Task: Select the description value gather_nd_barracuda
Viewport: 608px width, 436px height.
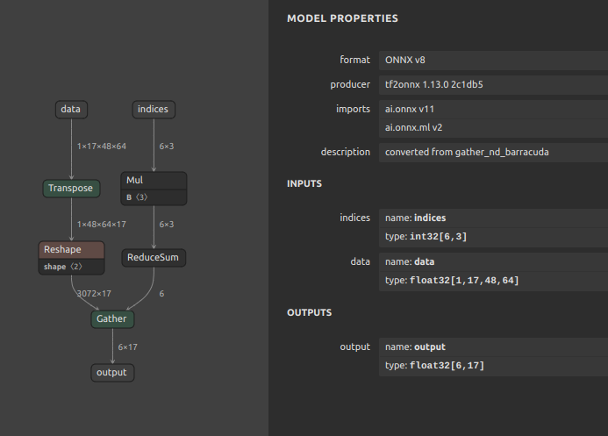Action: (x=493, y=153)
